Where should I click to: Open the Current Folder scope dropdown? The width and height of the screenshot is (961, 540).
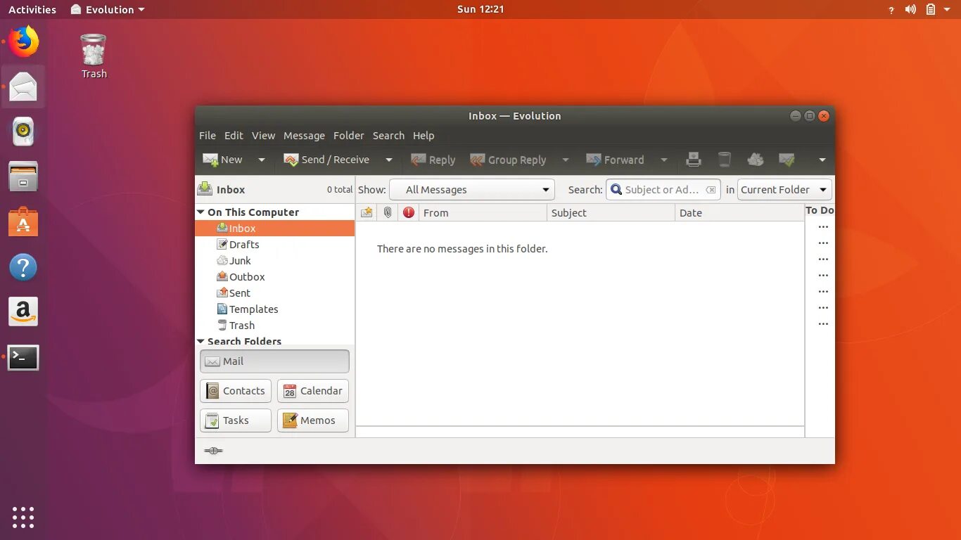tap(784, 190)
